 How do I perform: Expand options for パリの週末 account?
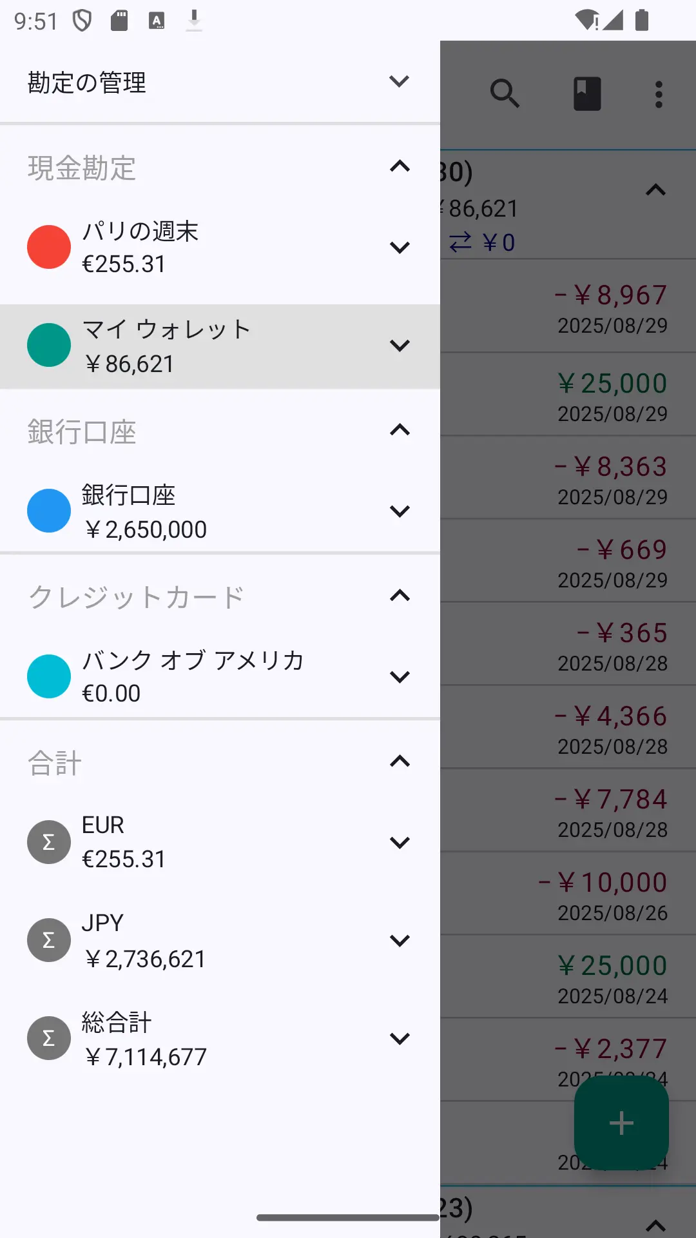click(400, 248)
